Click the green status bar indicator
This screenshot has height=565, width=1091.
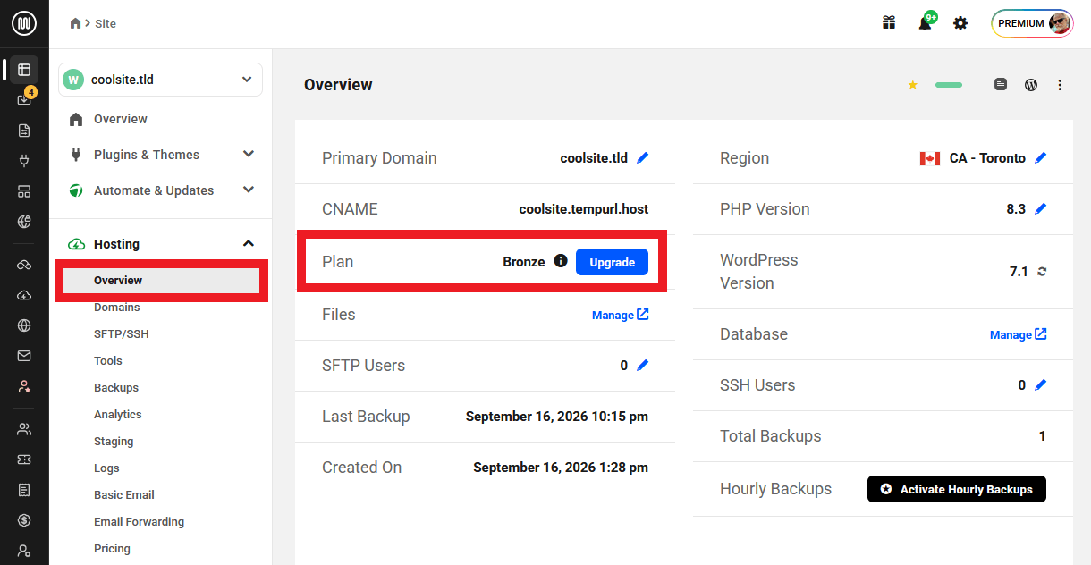[949, 85]
